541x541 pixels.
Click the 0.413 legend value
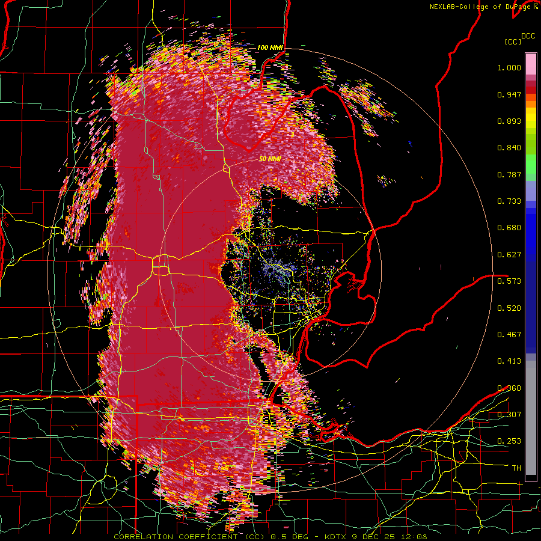509,361
